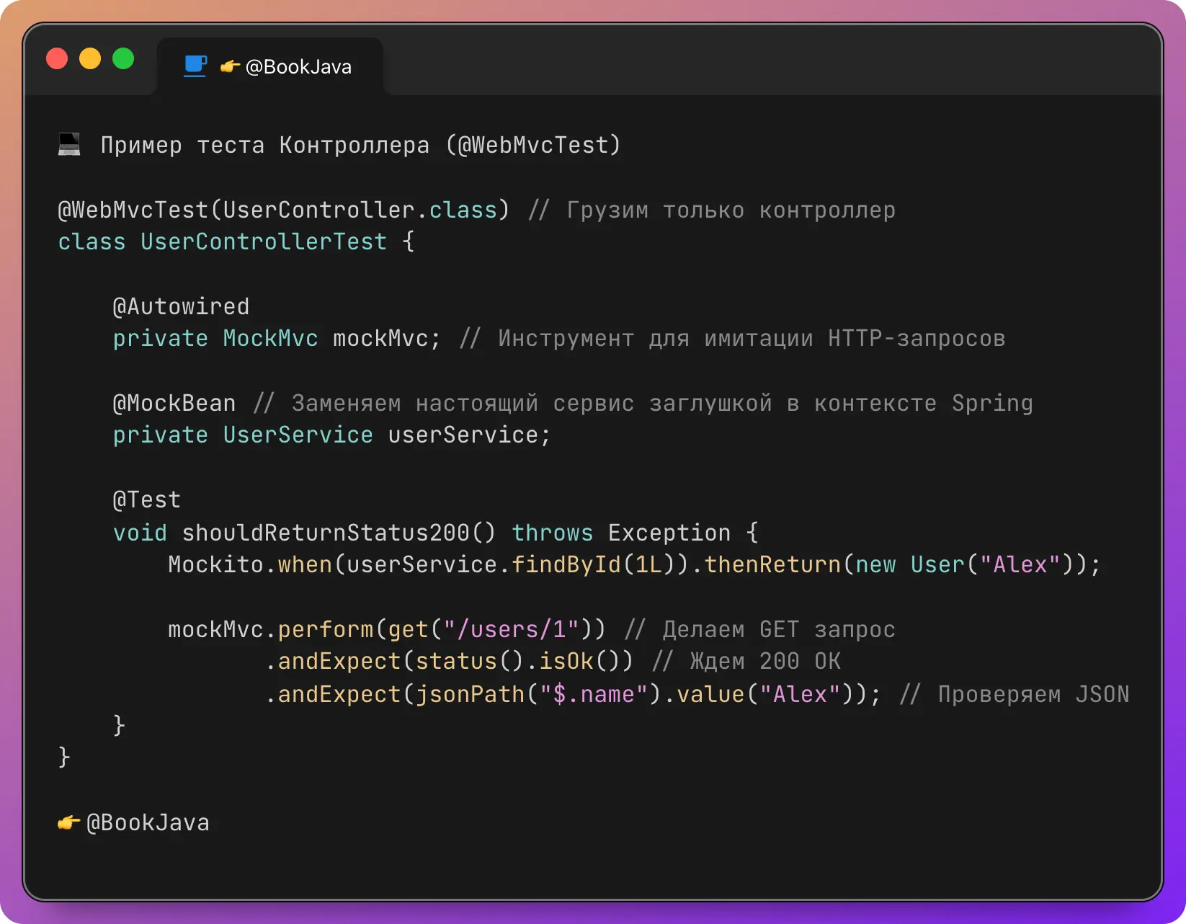Click the 'jsonPath' call
The height and width of the screenshot is (924, 1186).
pyautogui.click(x=470, y=694)
